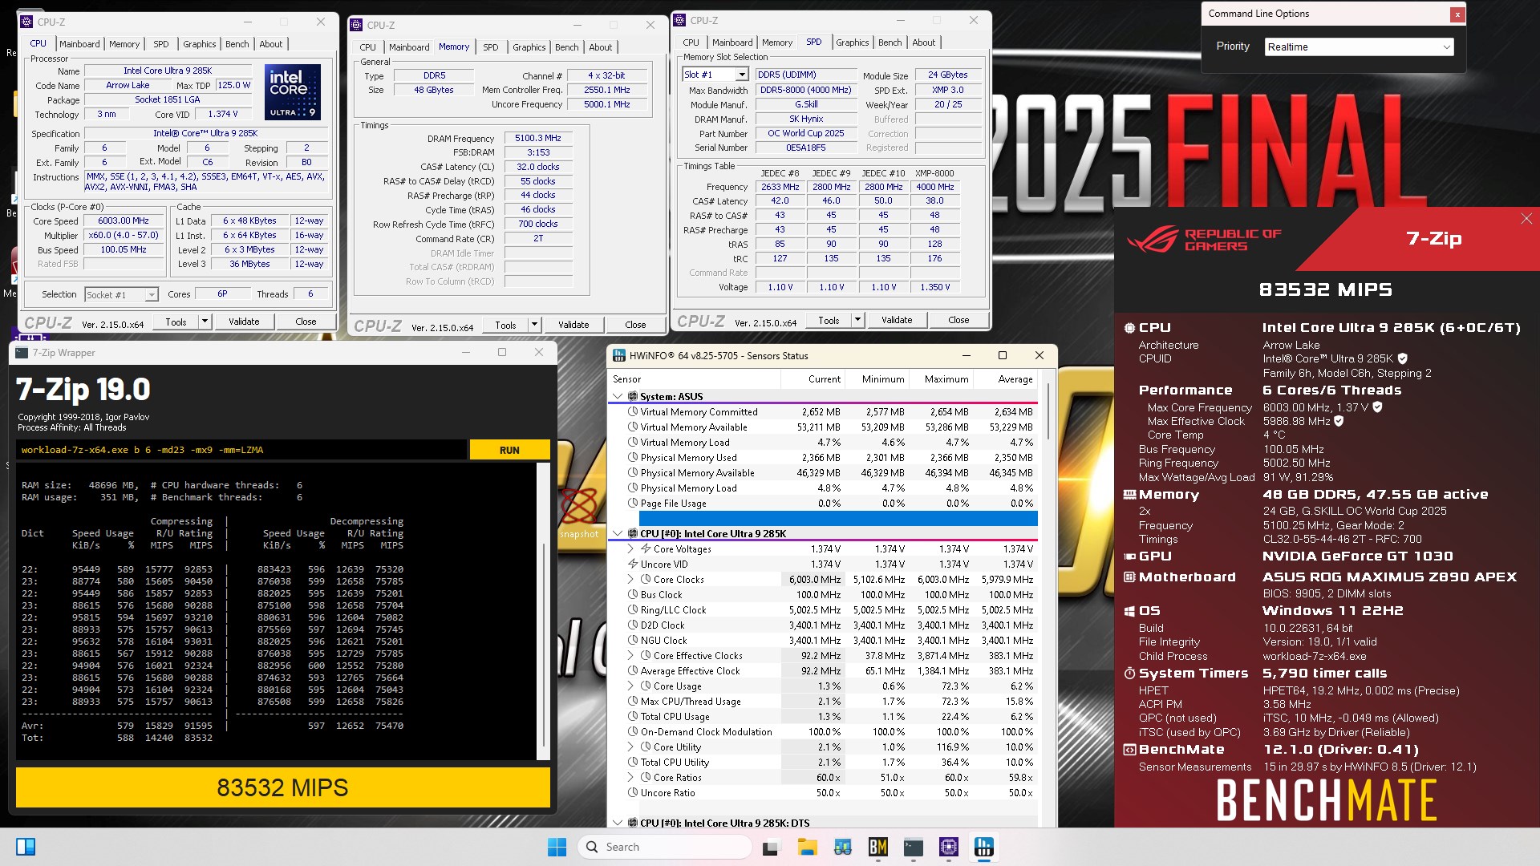This screenshot has width=1540, height=866.
Task: Open the Windows Start menu
Action: pos(557,847)
